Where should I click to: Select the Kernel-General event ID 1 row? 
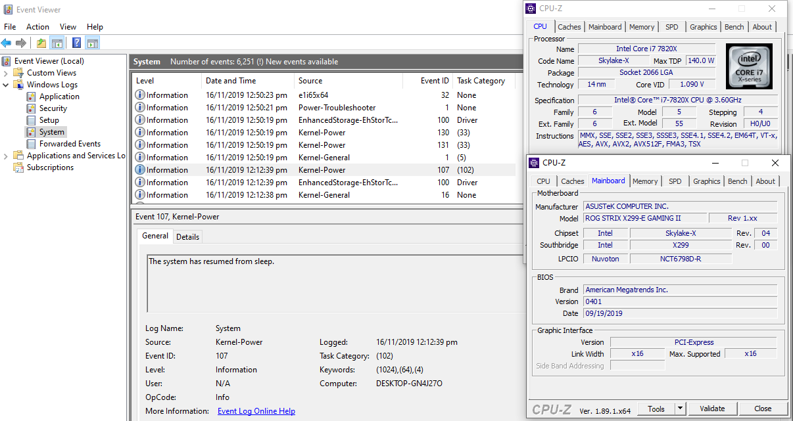tap(324, 158)
